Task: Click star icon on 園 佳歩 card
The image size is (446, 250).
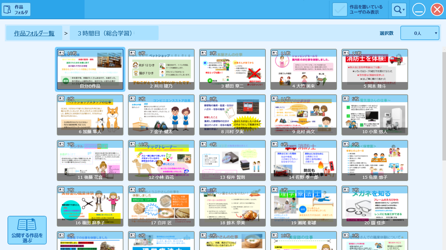Action: pyautogui.click(x=346, y=190)
